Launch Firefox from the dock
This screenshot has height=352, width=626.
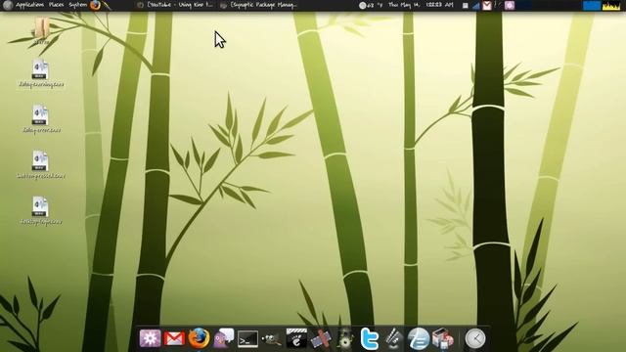pyautogui.click(x=199, y=338)
